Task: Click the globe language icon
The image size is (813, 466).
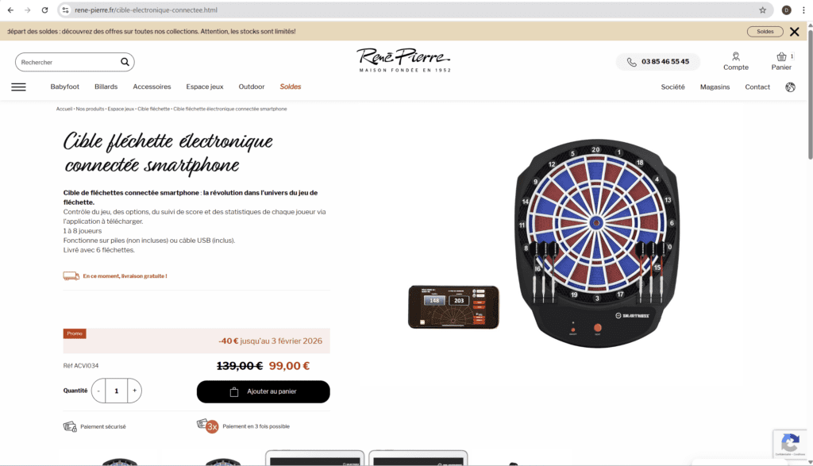Action: coord(790,87)
